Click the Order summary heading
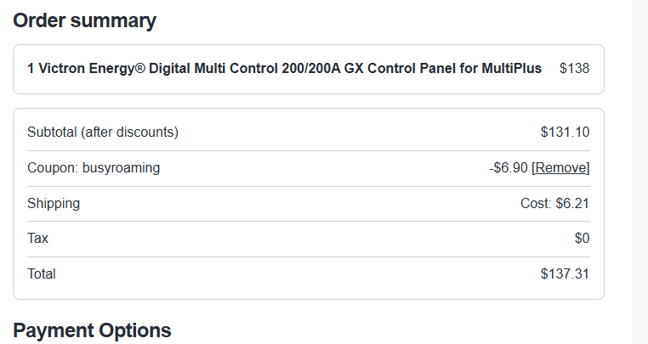 tap(85, 20)
